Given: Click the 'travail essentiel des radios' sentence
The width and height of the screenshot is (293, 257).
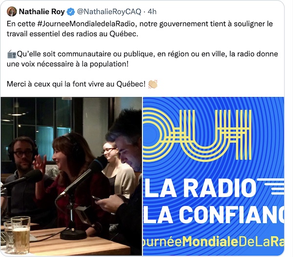Looking at the screenshot, I should (x=72, y=34).
